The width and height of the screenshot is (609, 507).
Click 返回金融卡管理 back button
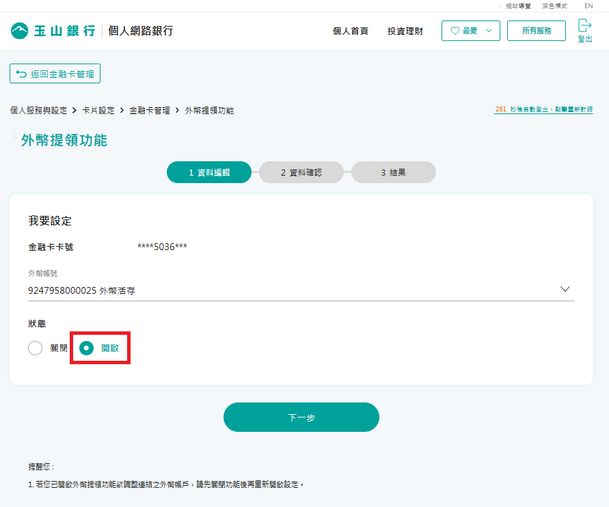tap(55, 74)
